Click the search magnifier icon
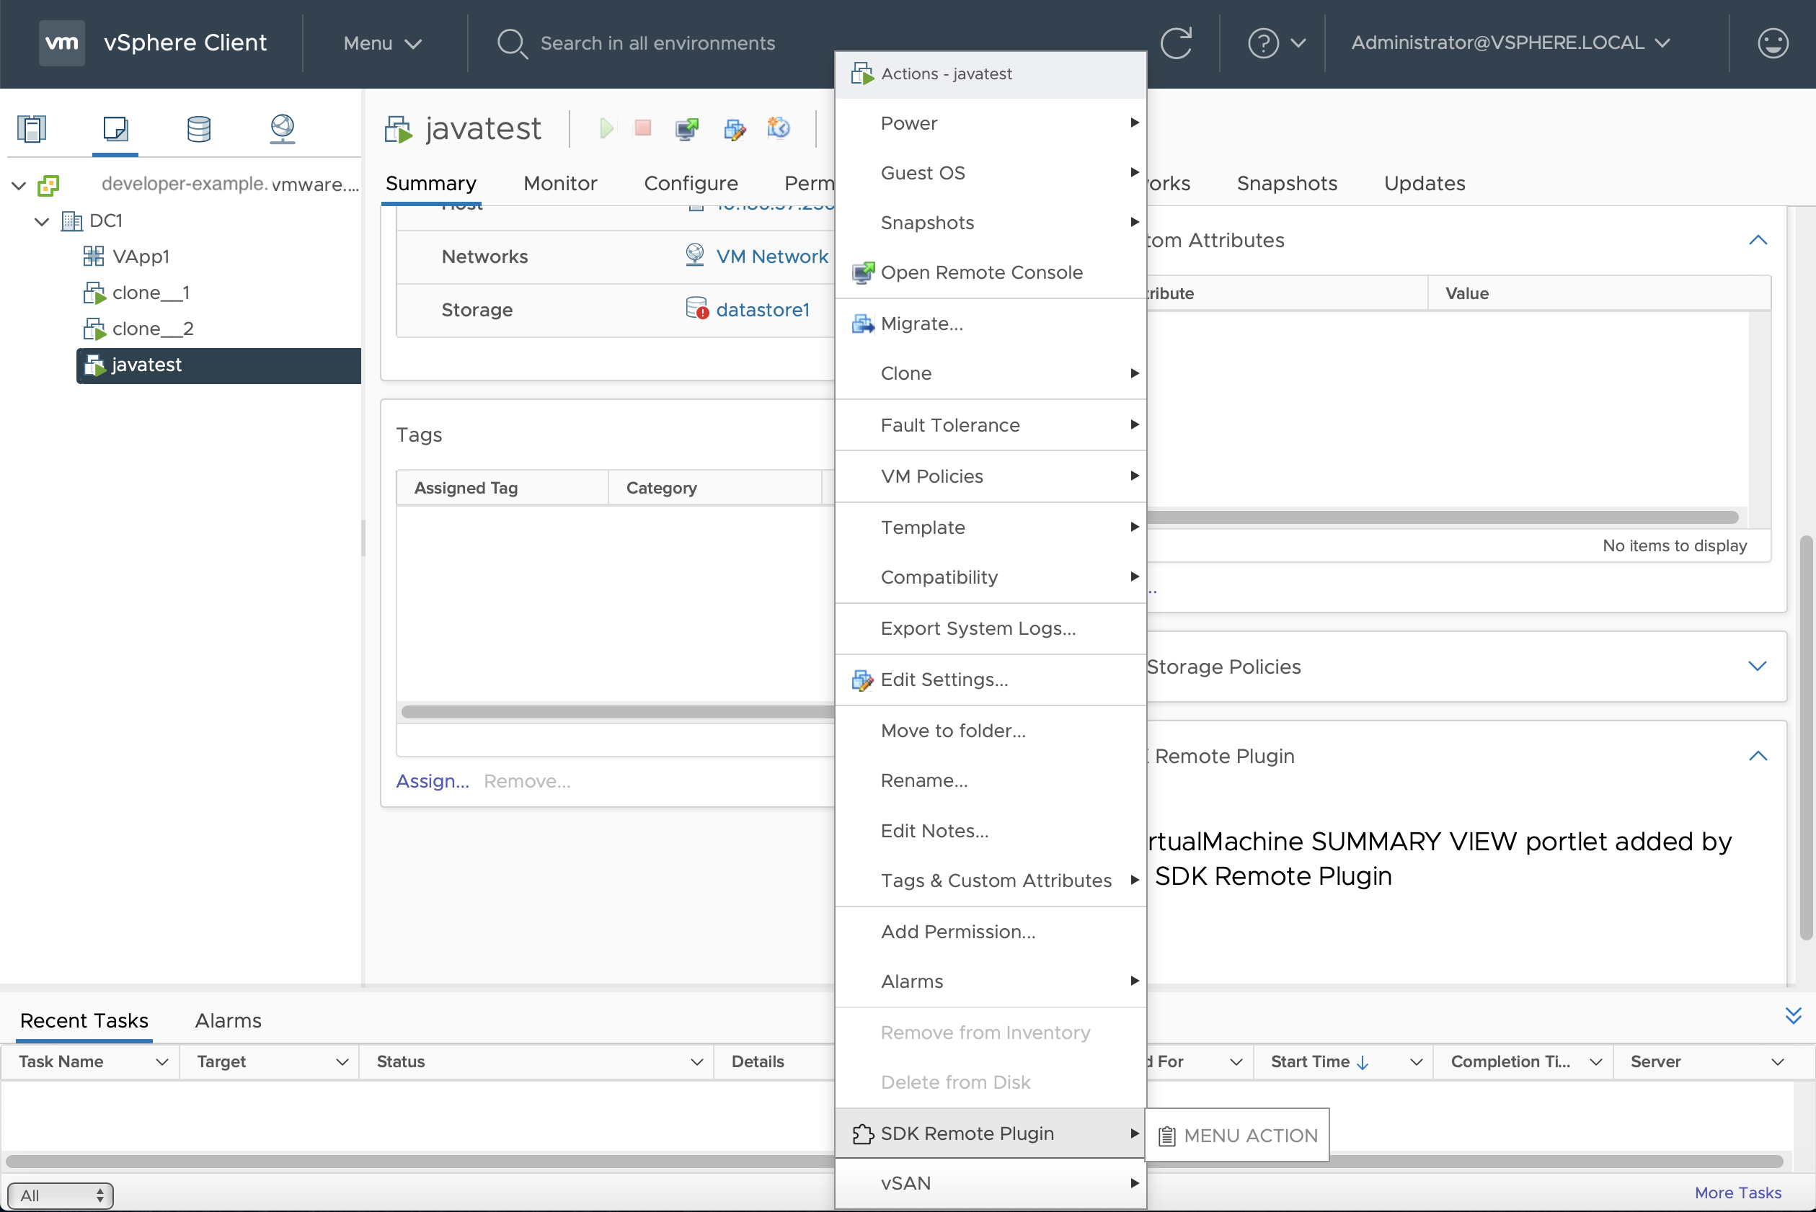Viewport: 1816px width, 1212px height. tap(512, 43)
